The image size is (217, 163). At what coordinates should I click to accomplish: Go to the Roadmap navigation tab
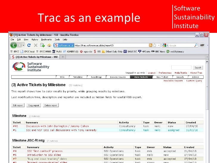tap(96, 77)
